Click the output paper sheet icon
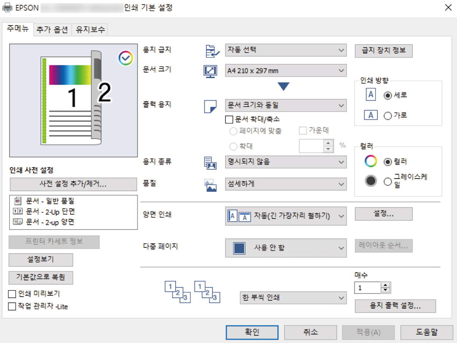Screen dimensions: 457x343 click(210, 106)
